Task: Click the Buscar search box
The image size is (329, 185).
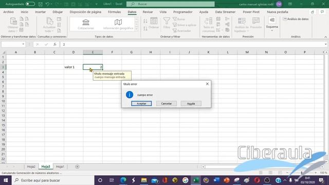Action: click(x=170, y=4)
